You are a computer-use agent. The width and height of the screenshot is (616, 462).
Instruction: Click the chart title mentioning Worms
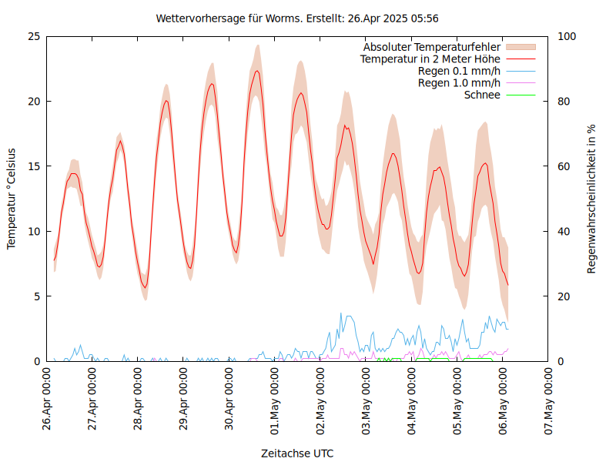click(297, 18)
